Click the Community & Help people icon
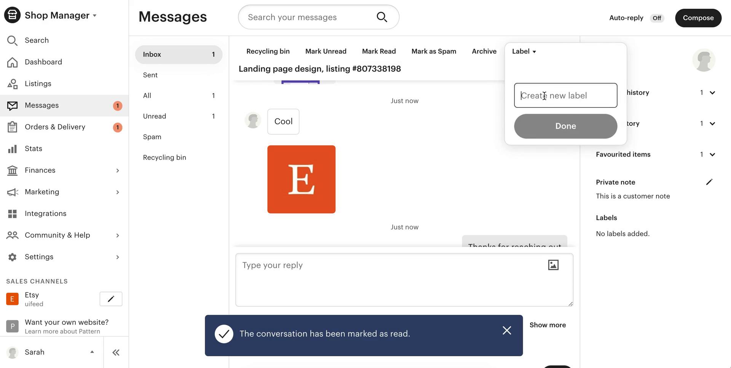 click(12, 235)
